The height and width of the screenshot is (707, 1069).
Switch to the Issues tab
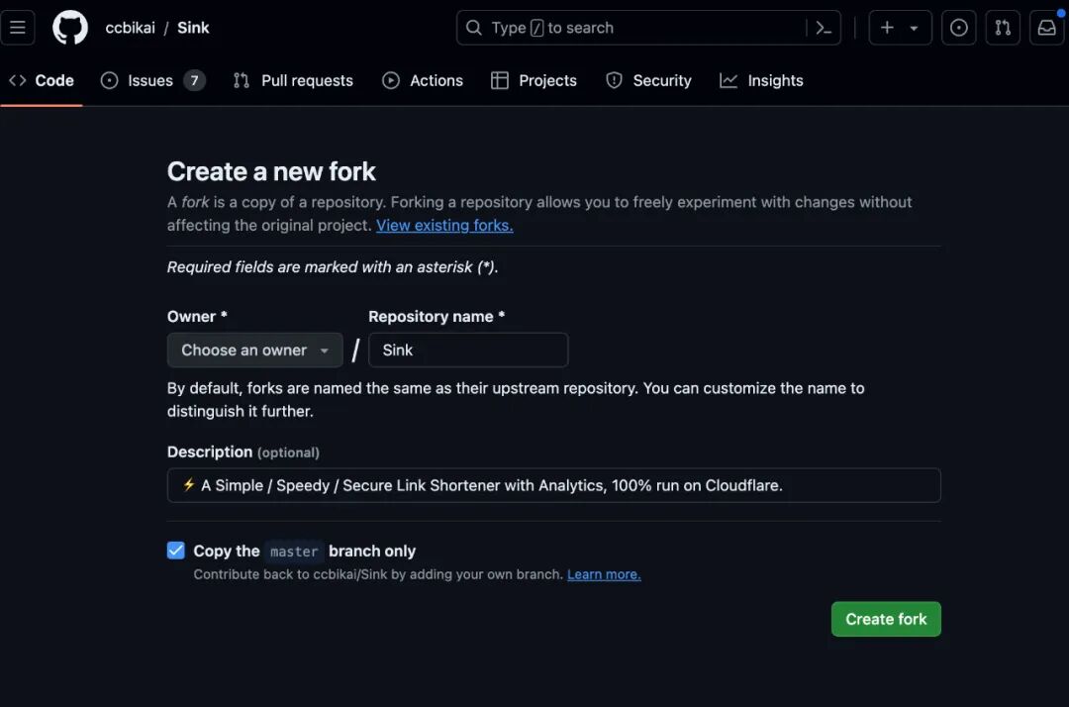pyautogui.click(x=152, y=80)
